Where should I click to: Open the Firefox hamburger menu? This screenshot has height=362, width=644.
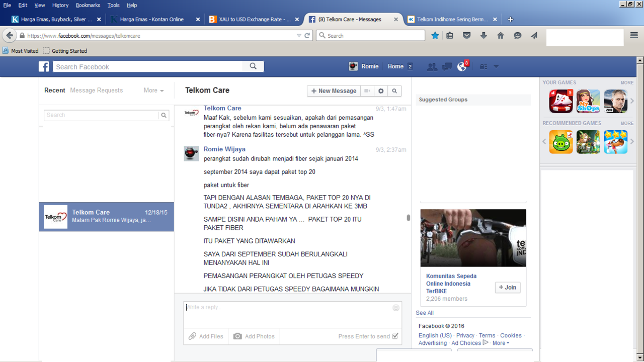coord(634,35)
